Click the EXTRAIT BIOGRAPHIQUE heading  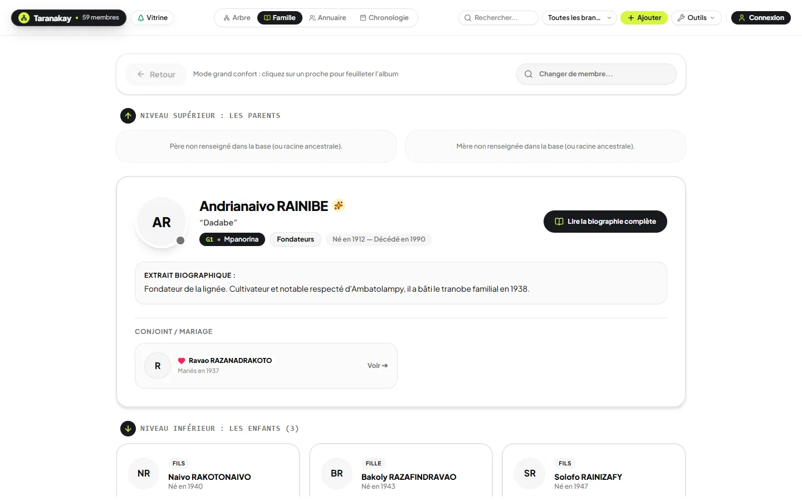[x=190, y=276]
